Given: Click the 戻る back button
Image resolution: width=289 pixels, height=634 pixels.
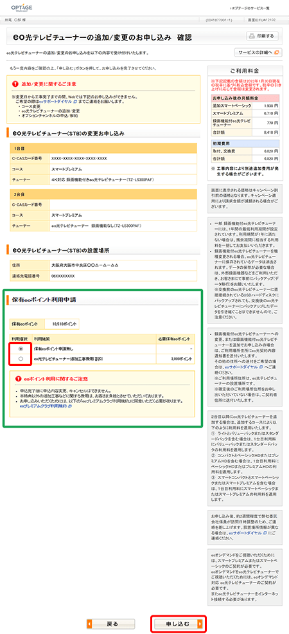Looking at the screenshot, I should [x=111, y=624].
